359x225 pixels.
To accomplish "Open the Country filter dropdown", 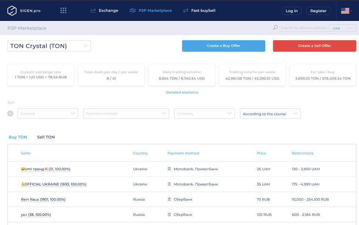I will [x=48, y=114].
